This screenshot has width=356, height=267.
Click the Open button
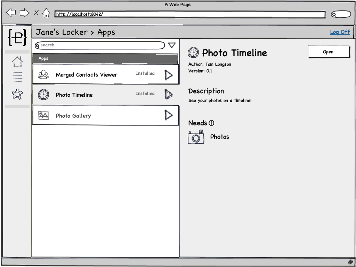(x=329, y=52)
